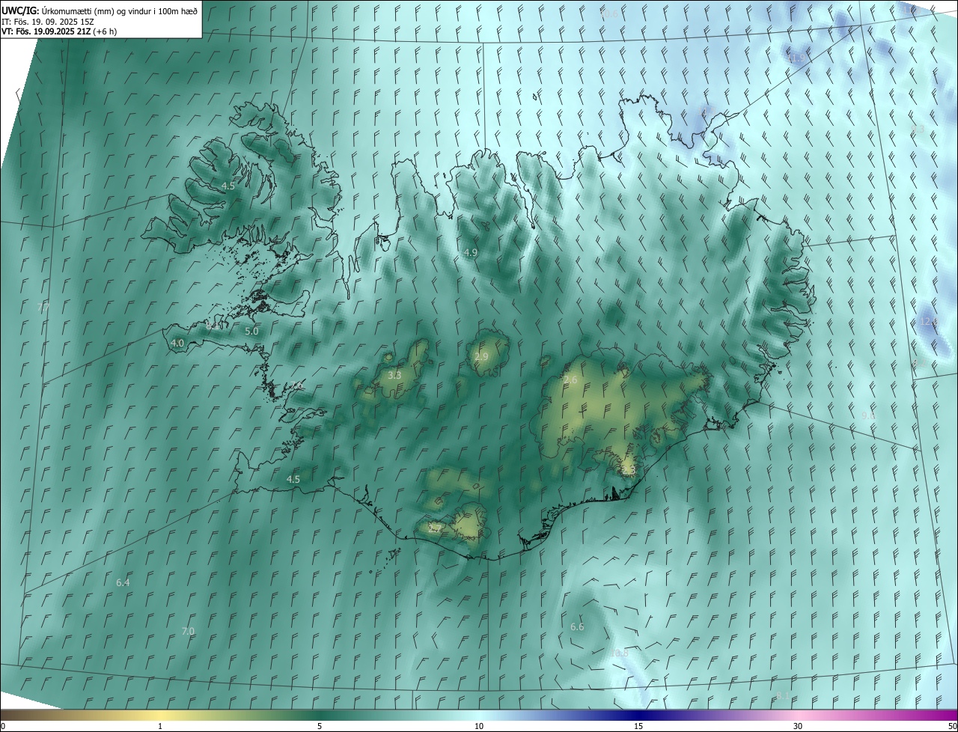Click the 4.5 value over the Westfjords
958x732 pixels.
coord(228,186)
